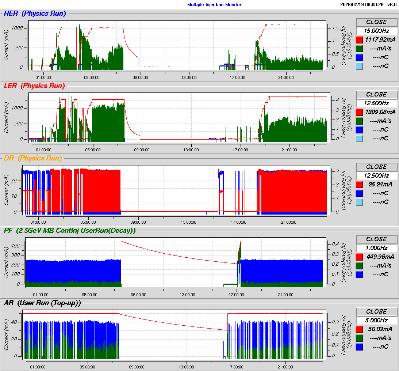Click the red swatch beside 25.24mA
The width and height of the screenshot is (399, 371).
click(359, 185)
